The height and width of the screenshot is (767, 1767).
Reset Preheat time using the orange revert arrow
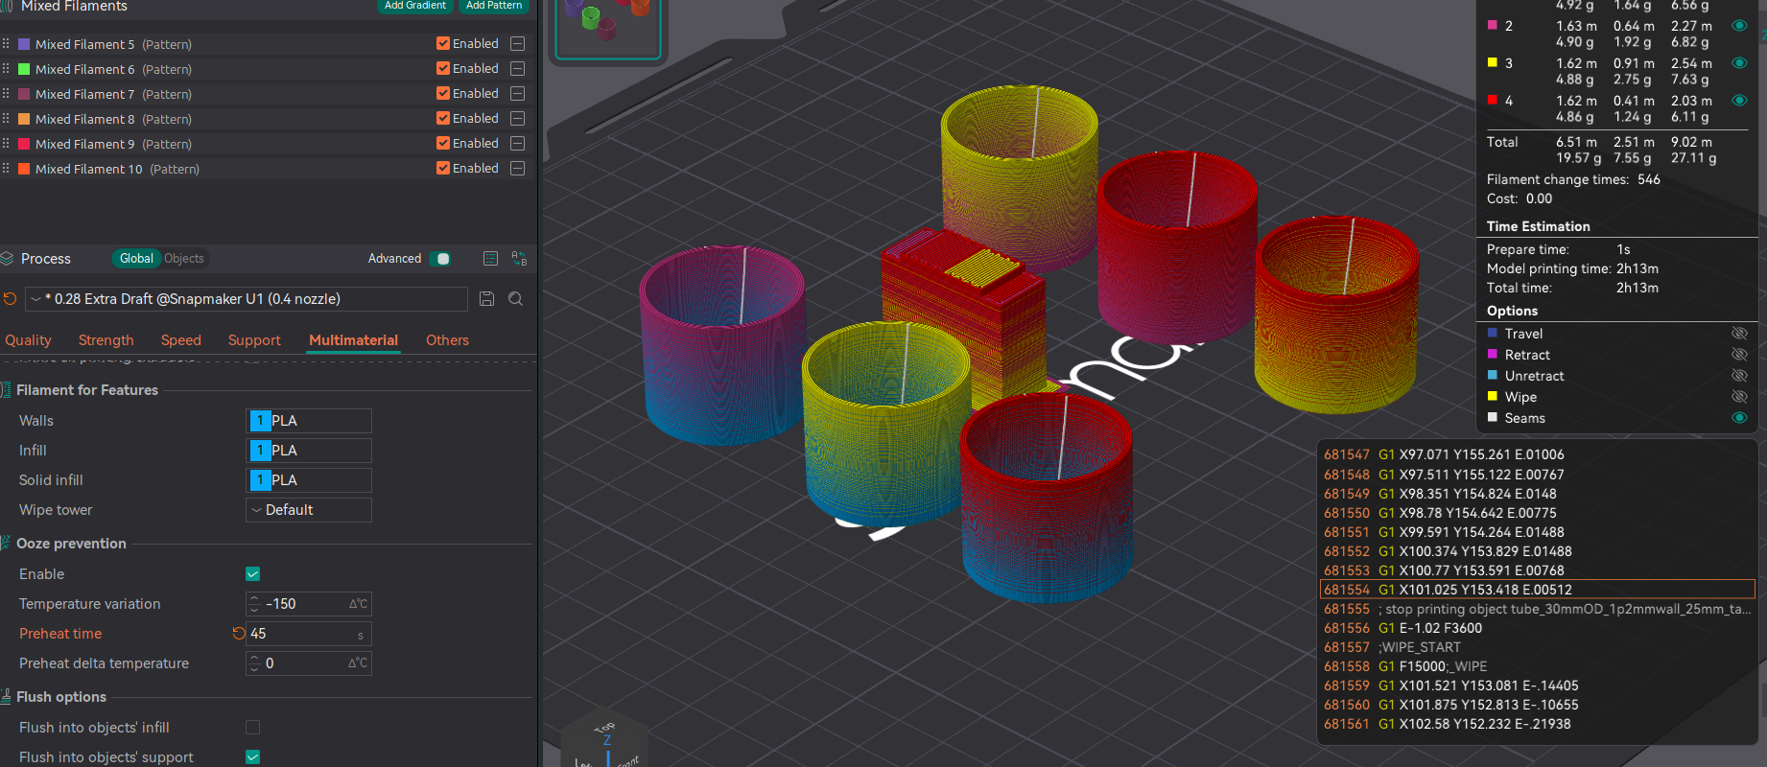[239, 634]
